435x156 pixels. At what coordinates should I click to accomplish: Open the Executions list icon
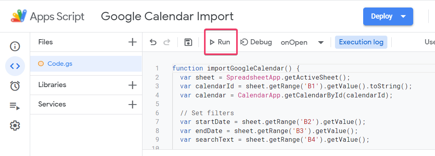pos(15,106)
